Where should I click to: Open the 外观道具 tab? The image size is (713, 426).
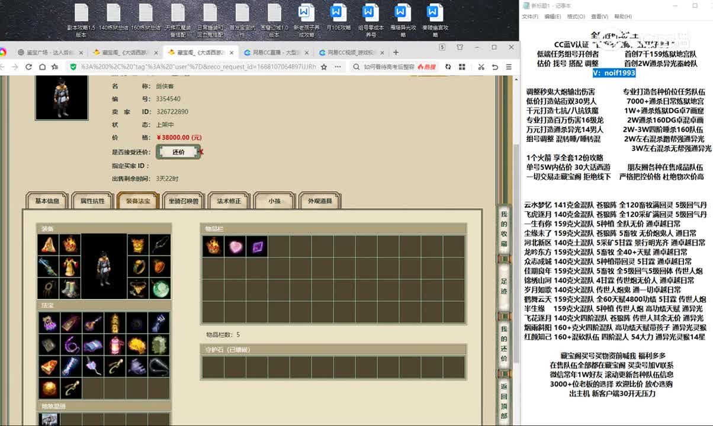click(320, 201)
